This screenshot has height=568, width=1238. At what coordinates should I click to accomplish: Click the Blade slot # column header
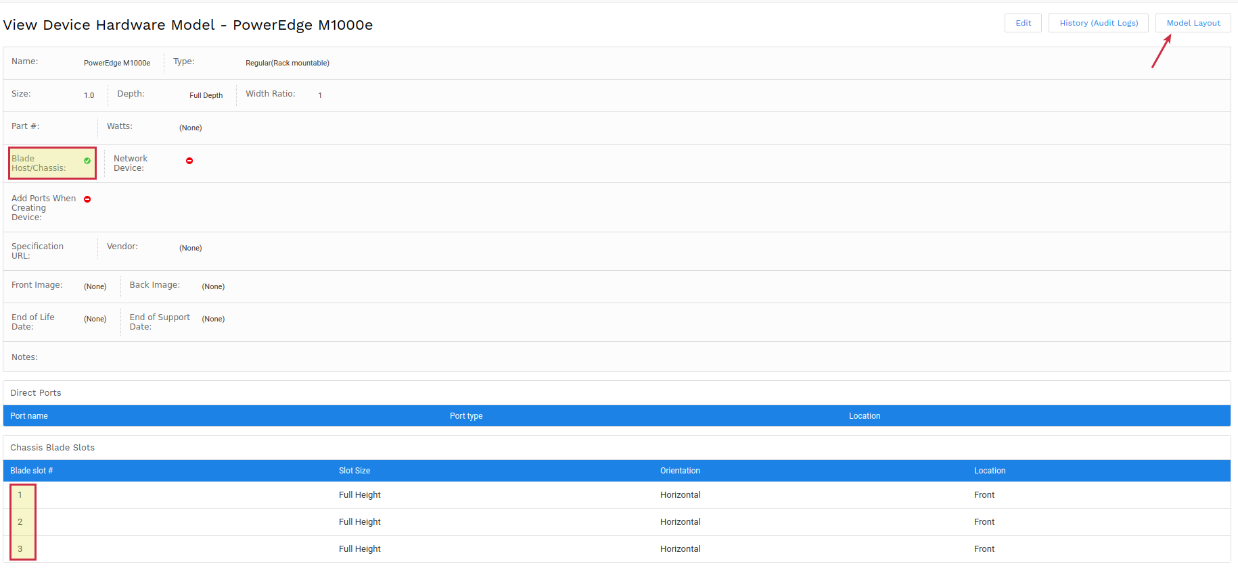pyautogui.click(x=32, y=471)
